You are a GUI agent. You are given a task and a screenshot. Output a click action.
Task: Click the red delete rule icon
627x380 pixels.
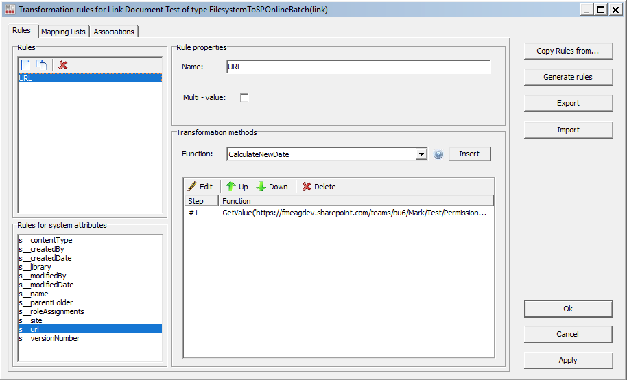[x=63, y=65]
